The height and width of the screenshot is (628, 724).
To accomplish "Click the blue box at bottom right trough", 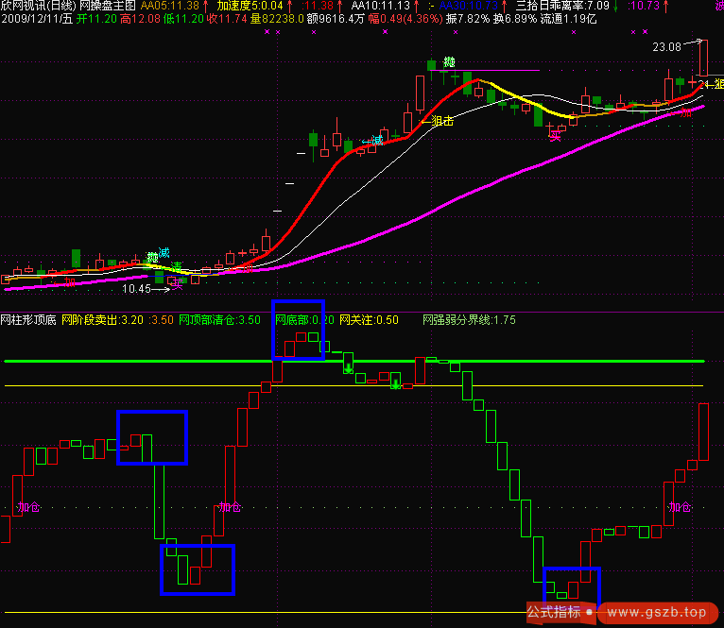I will [x=571, y=587].
